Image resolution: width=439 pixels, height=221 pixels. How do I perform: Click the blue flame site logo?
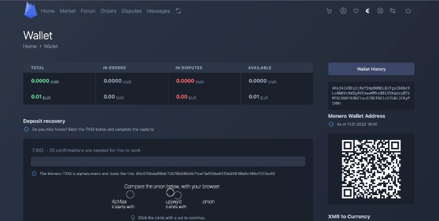click(x=31, y=10)
